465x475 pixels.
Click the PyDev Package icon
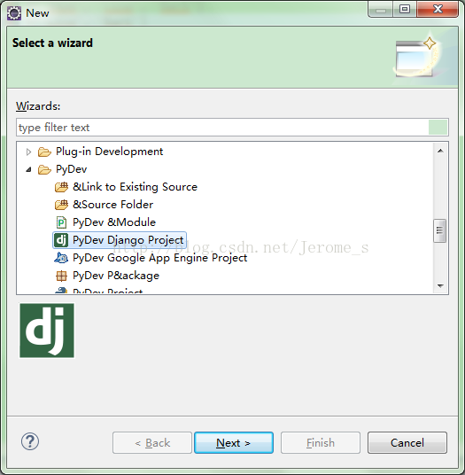click(61, 276)
